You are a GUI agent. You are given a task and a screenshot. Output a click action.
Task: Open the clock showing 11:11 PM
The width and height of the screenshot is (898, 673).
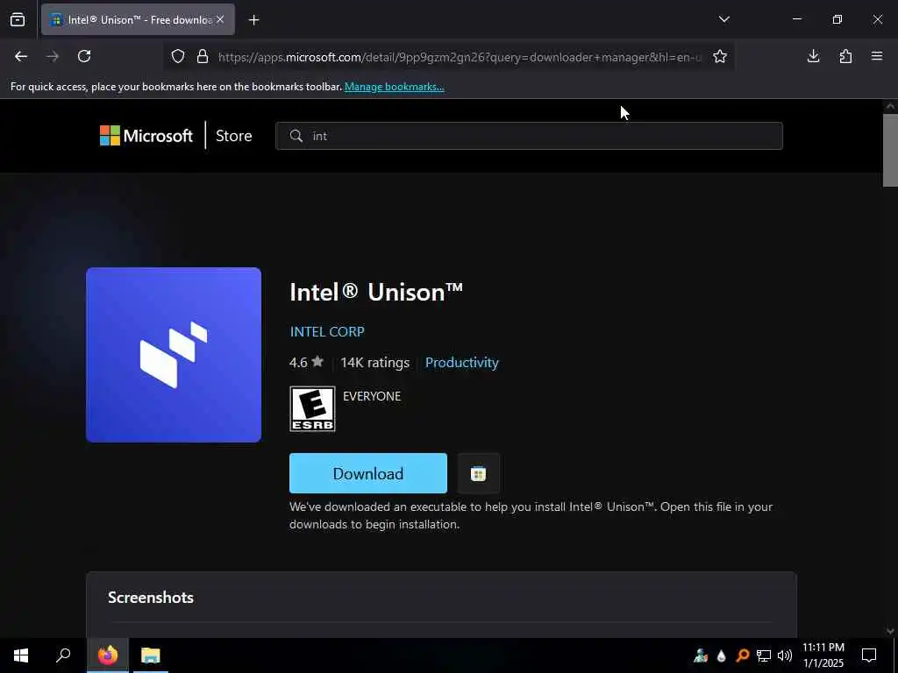[x=823, y=655]
